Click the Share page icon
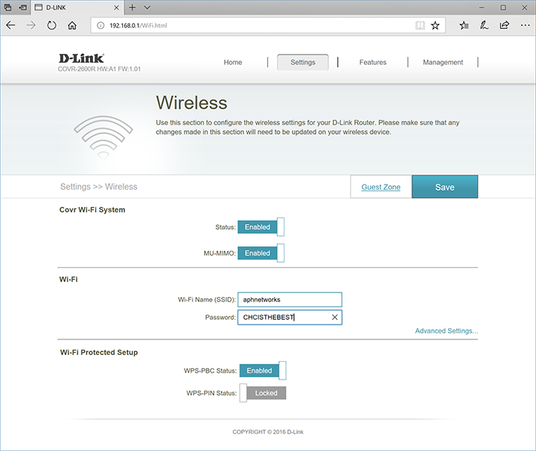 click(x=505, y=25)
